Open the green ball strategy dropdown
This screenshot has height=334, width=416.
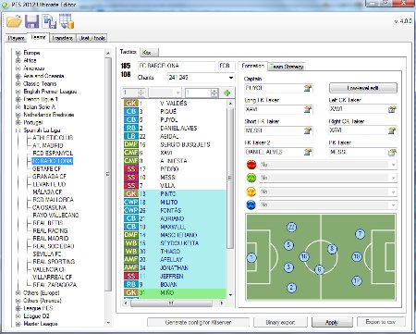pos(393,178)
